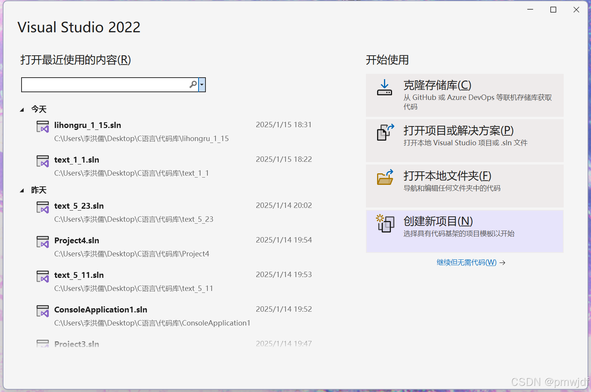This screenshot has width=591, height=392.
Task: Open recent project Project4.sln
Action: pyautogui.click(x=77, y=240)
